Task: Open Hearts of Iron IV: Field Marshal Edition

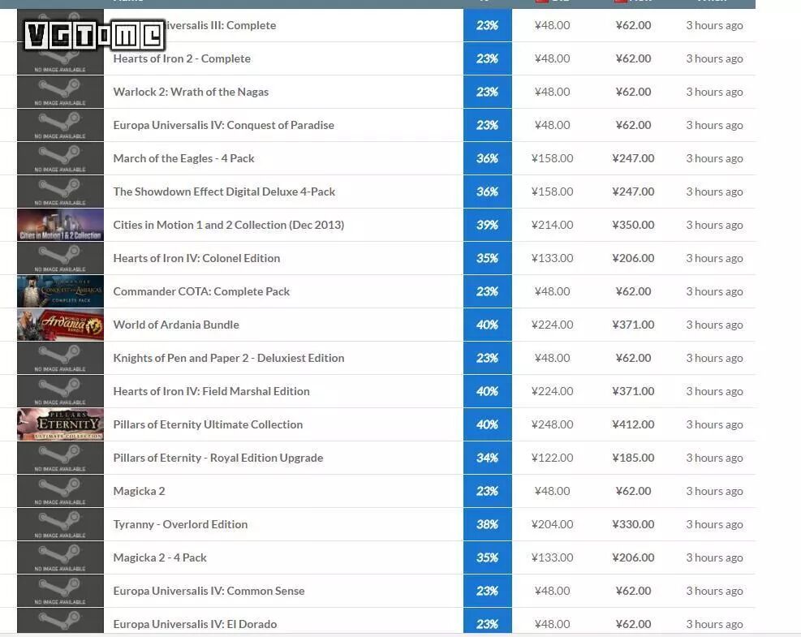Action: click(211, 391)
